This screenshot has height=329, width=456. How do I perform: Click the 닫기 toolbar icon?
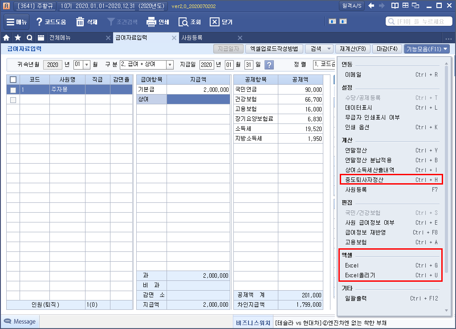(215, 22)
